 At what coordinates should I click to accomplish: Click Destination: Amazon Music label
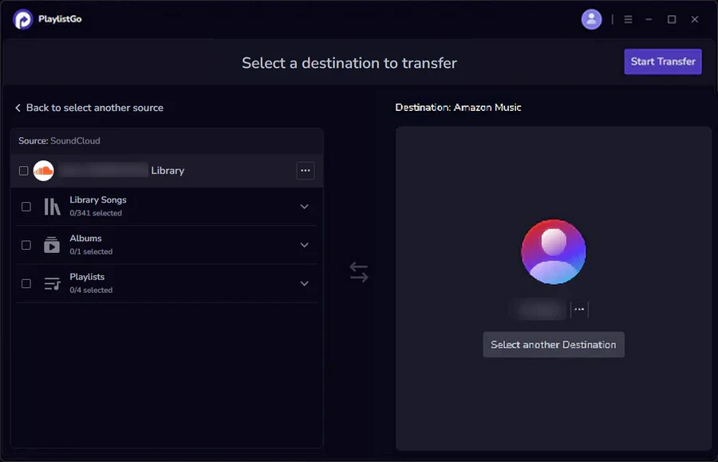coord(458,107)
